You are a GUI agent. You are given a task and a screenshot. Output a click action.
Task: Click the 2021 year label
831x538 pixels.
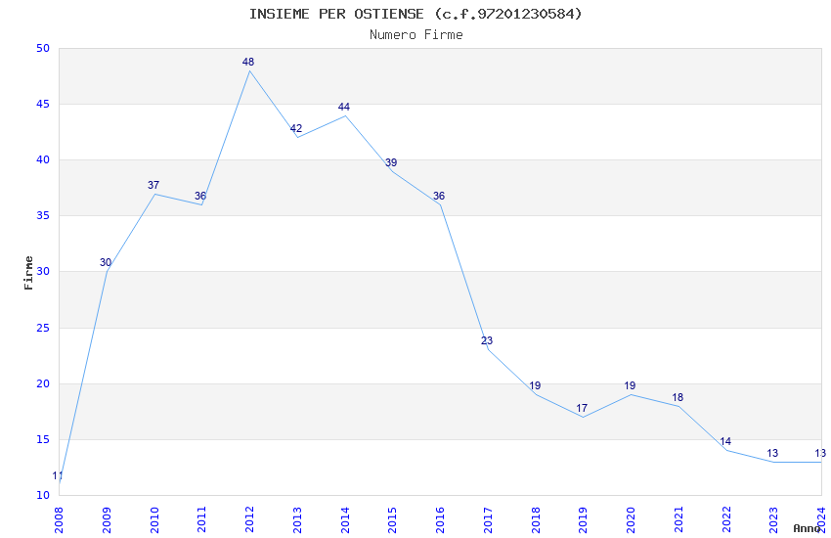click(x=678, y=519)
